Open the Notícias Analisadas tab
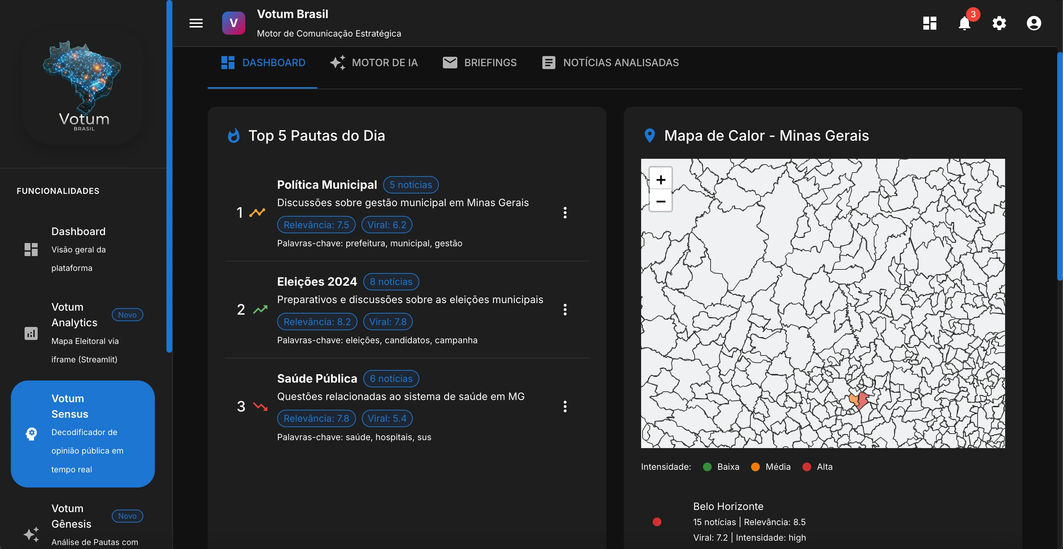 coord(610,63)
